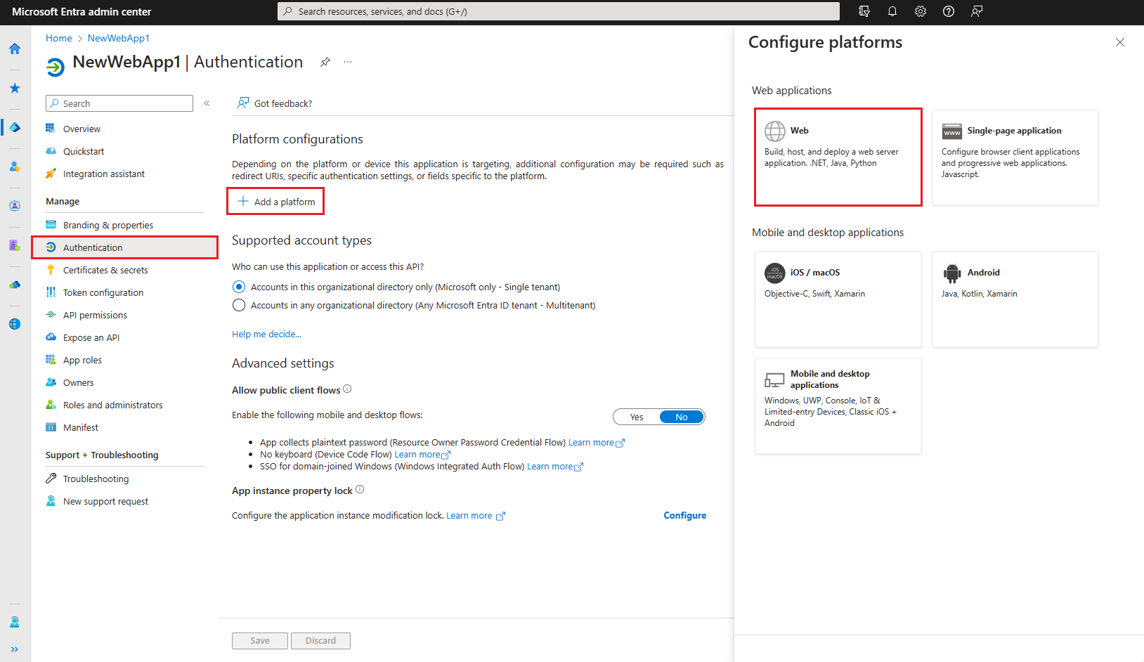Click the feedback person icon in top bar
The height and width of the screenshot is (662, 1144).
(x=977, y=11)
